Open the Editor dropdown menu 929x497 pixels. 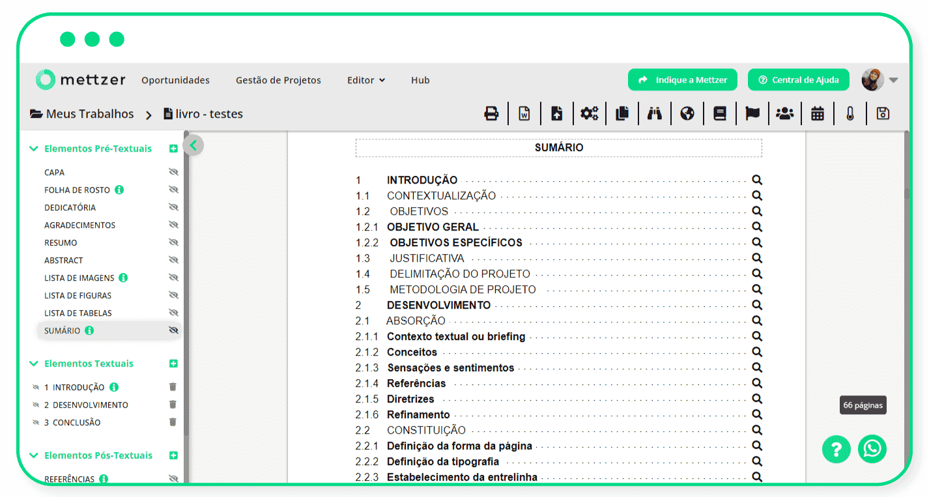coord(366,80)
